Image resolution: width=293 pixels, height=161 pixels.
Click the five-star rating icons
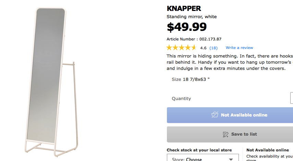click(x=181, y=48)
